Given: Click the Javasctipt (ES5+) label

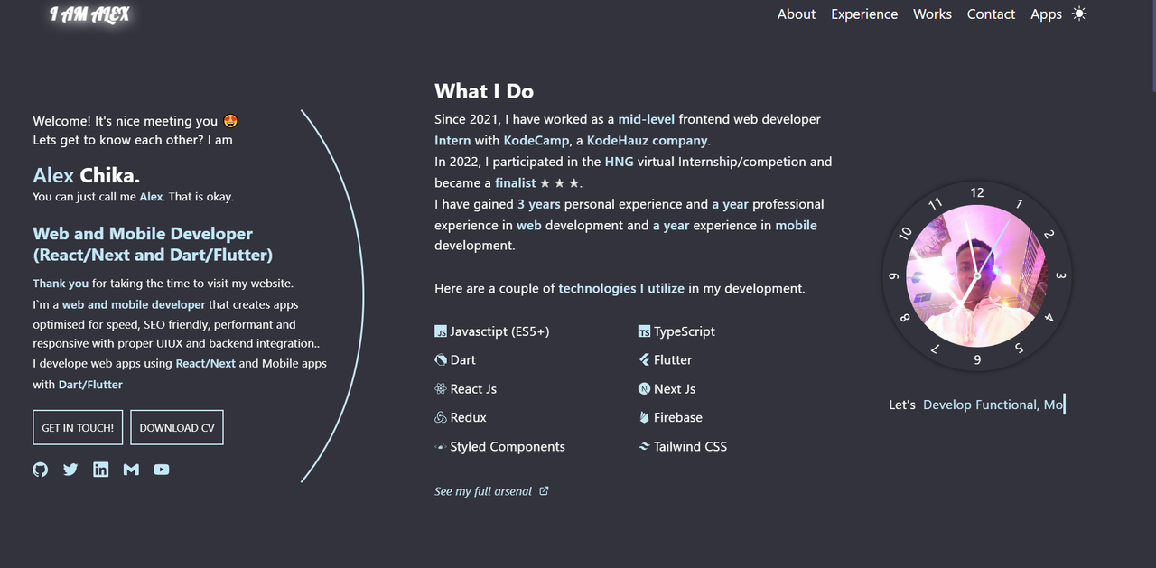Looking at the screenshot, I should click(x=499, y=331).
